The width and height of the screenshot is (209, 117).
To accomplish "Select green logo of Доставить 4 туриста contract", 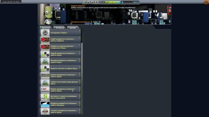I will pos(45,97).
